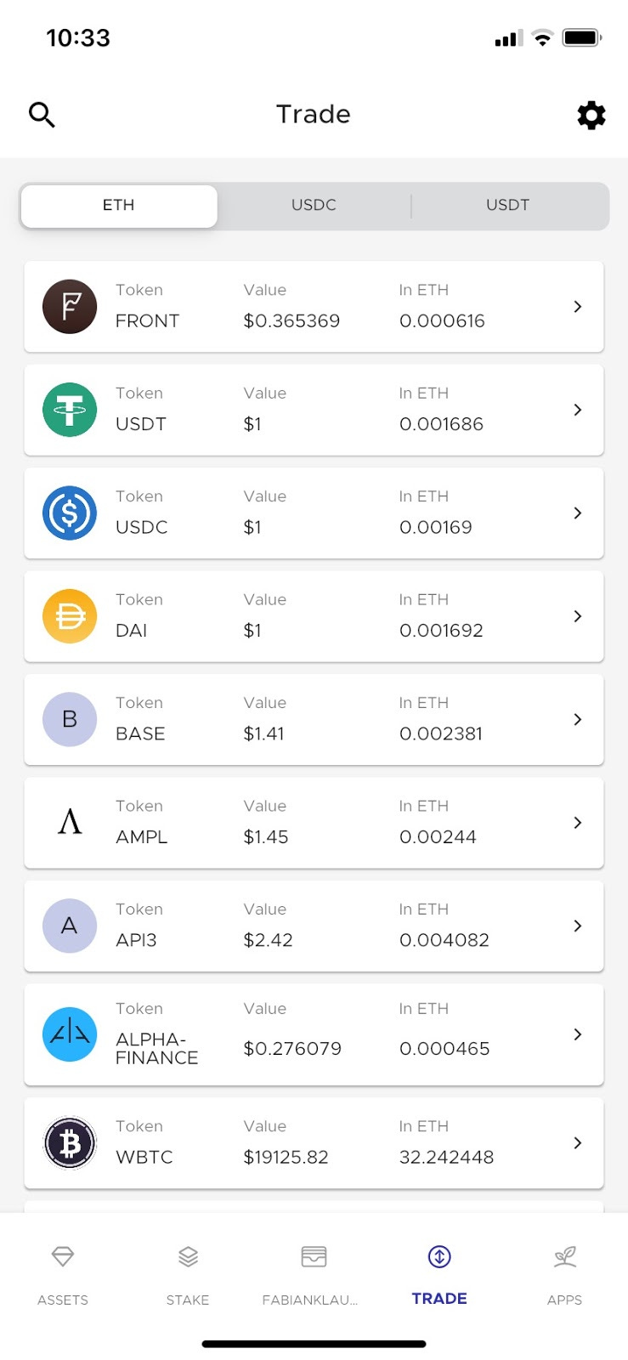Tap the AMPL token name
The height and width of the screenshot is (1360, 628).
(x=142, y=837)
